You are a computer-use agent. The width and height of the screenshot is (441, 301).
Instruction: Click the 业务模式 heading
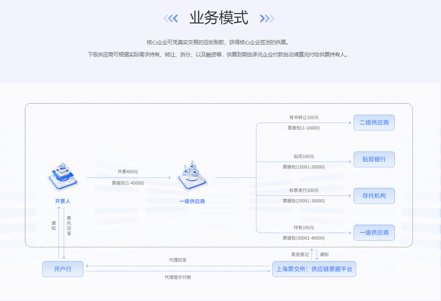pos(219,18)
